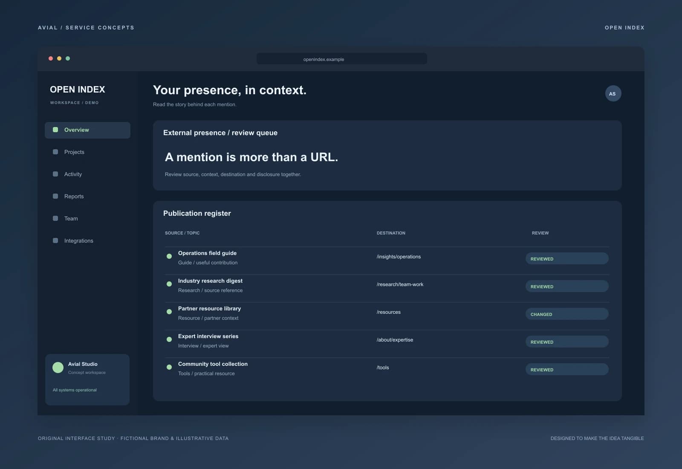
Task: Click the REVIEW column header
Action: [540, 233]
